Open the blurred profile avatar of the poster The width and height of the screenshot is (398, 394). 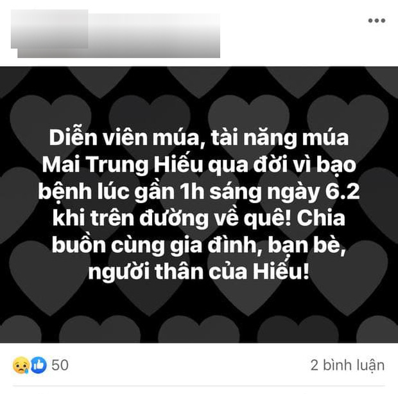point(49,29)
